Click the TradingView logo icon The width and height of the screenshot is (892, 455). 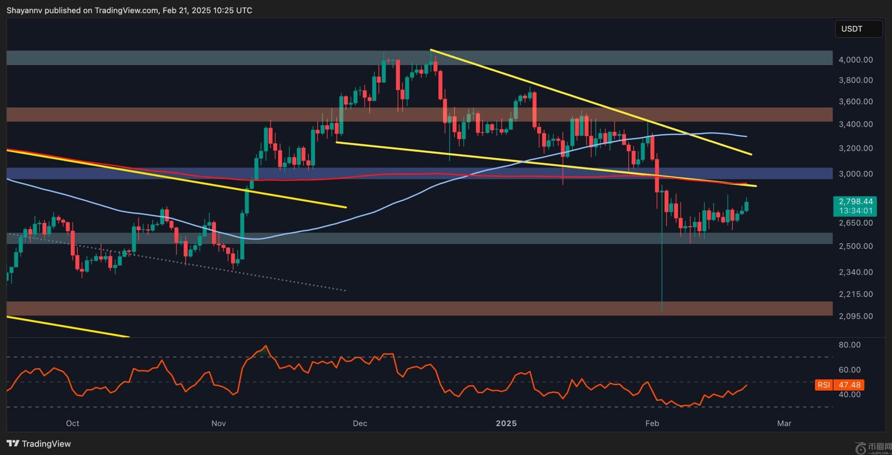click(x=13, y=444)
